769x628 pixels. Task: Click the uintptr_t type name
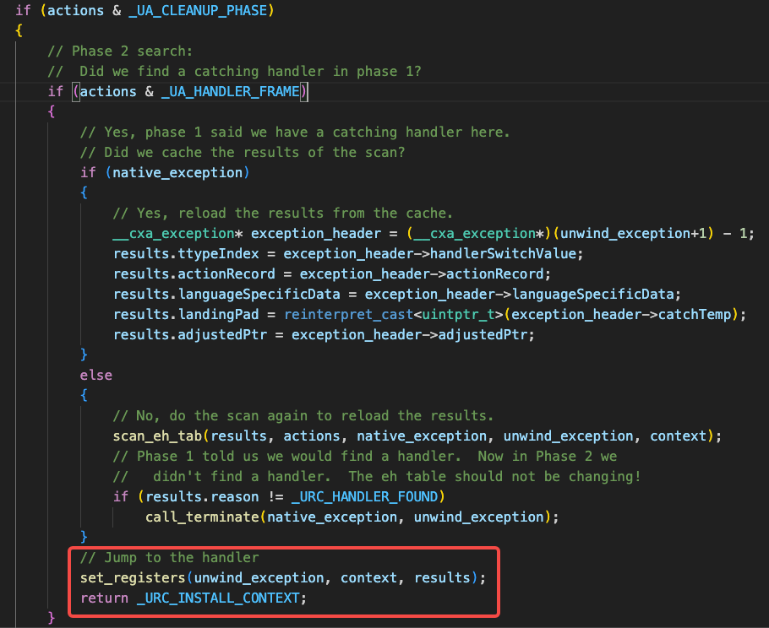458,315
